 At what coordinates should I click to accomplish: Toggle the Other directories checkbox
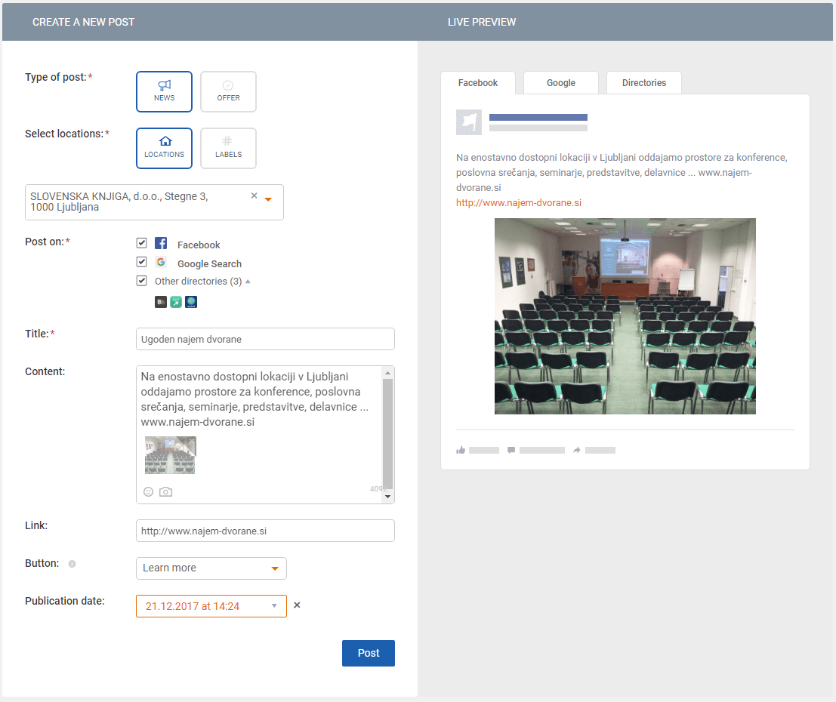[141, 281]
